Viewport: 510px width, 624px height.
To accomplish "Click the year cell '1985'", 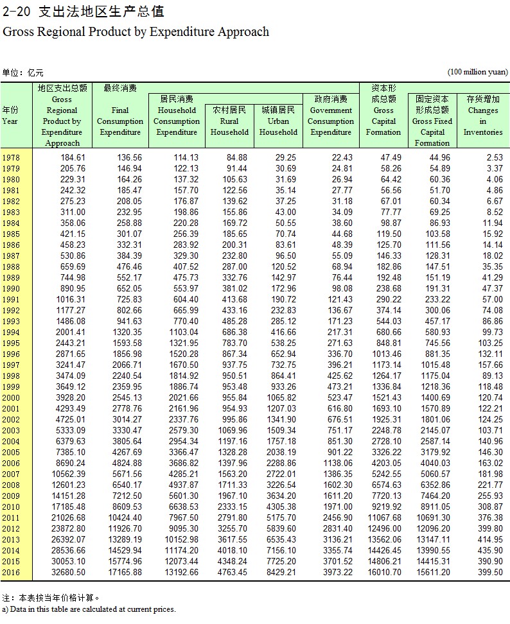I will point(11,234).
